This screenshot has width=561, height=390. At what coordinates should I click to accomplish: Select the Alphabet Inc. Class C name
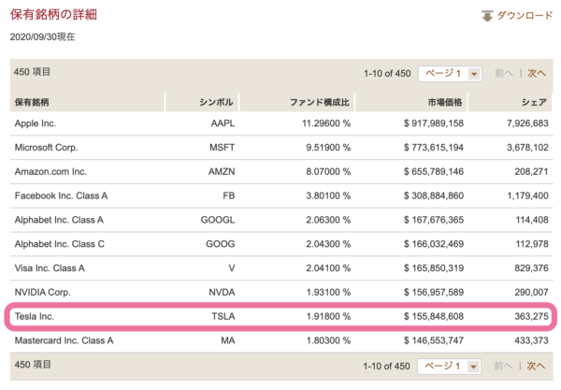(60, 244)
